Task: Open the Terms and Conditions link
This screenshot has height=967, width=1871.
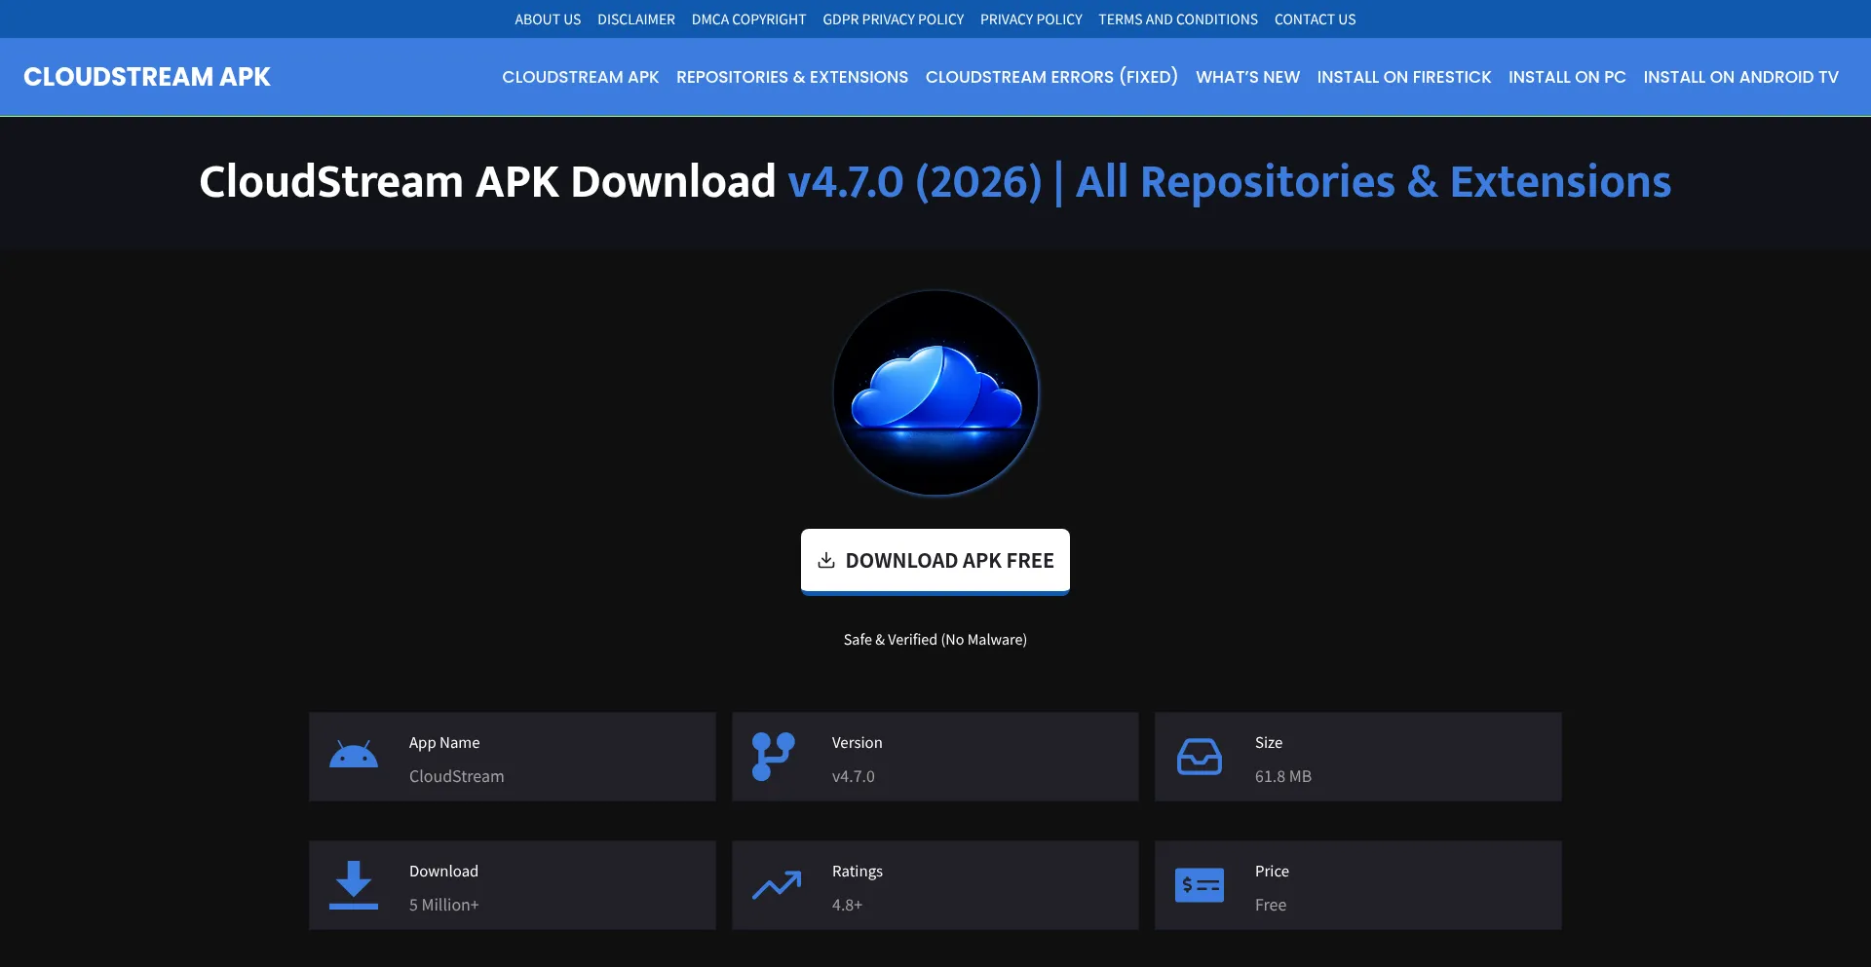Action: pos(1178,19)
